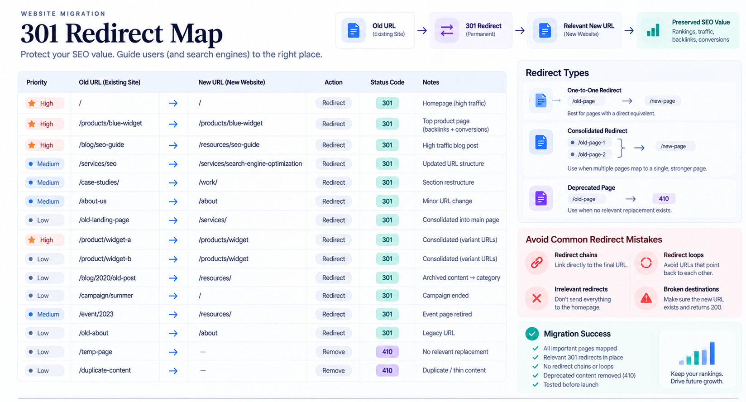Click the Preserved SEO Value bar chart icon
The width and height of the screenshot is (746, 402).
click(x=653, y=30)
